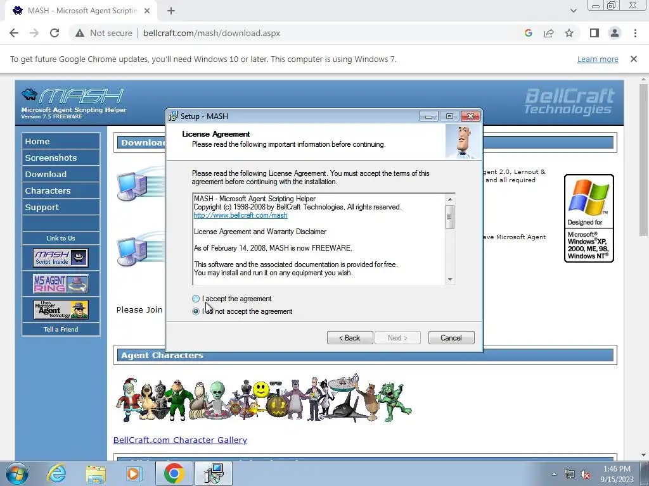Click license text scrollbar down arrow

click(450, 280)
